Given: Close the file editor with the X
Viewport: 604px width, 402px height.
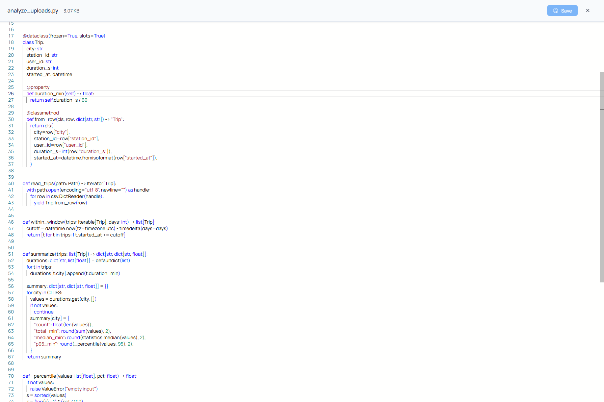Looking at the screenshot, I should pos(588,10).
